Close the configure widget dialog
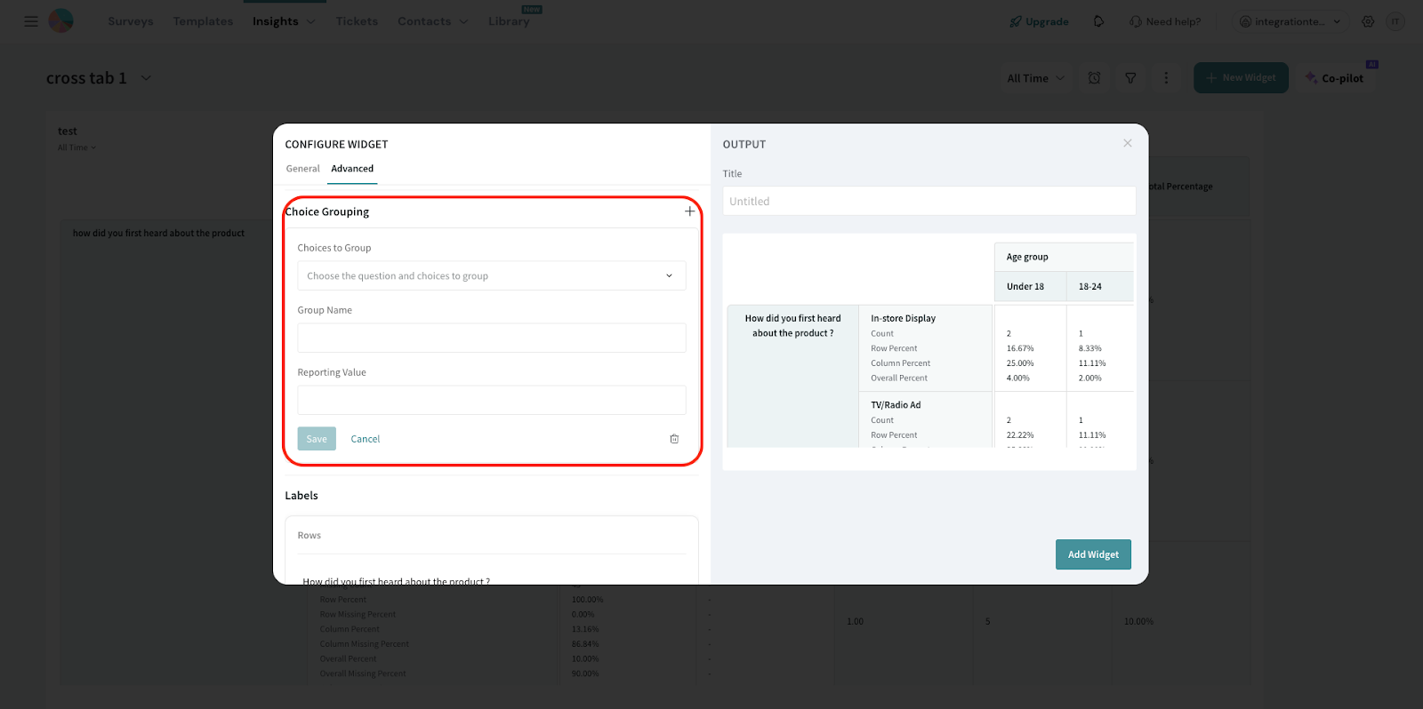This screenshot has width=1423, height=709. [1127, 143]
